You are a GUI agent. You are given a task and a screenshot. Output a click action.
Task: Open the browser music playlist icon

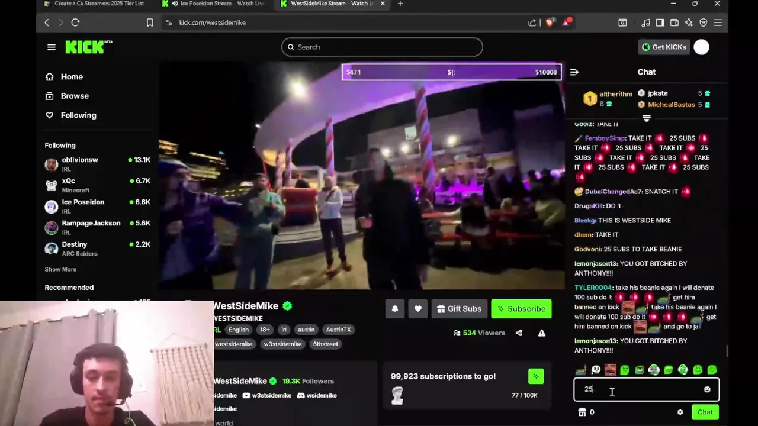tap(645, 22)
